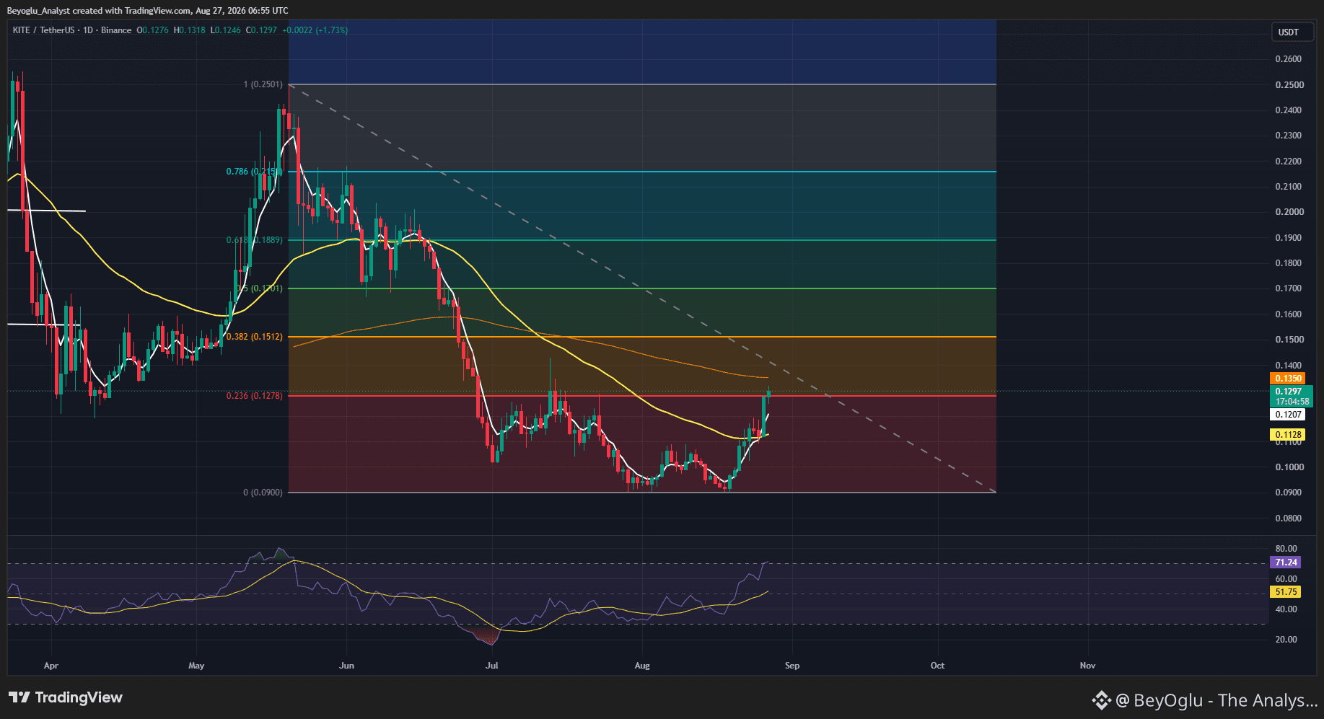Select the Fibonacci 0.236 (0.1278) level label
The width and height of the screenshot is (1324, 719).
pos(255,396)
